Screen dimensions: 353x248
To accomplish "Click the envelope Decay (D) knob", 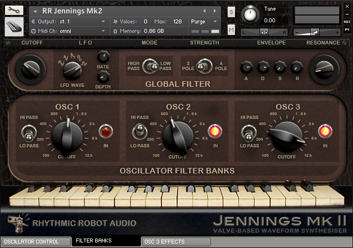I will coord(263,67).
